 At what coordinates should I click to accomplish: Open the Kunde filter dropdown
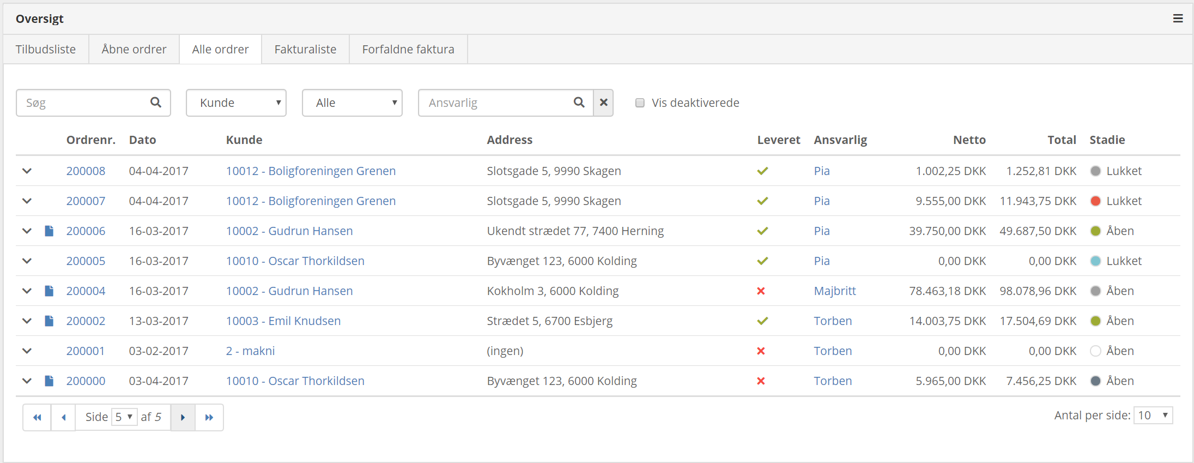point(236,103)
